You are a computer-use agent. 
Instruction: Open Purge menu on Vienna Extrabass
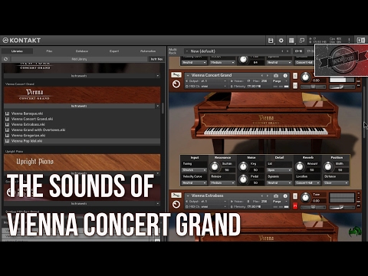coord(280,202)
